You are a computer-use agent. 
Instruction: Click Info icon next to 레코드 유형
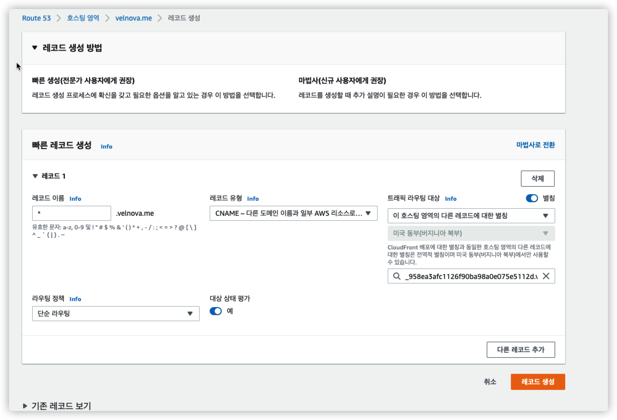point(252,198)
